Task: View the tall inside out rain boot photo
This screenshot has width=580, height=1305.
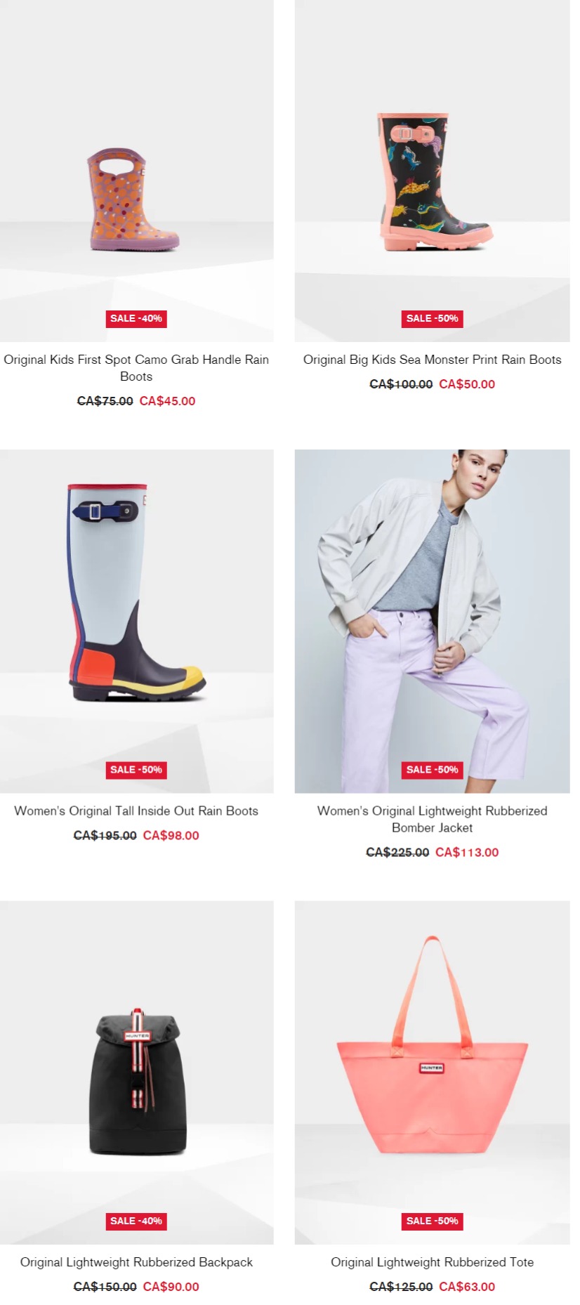Action: [136, 621]
